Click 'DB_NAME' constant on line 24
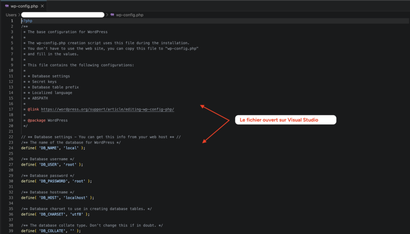Viewport: 410px width, 234px height. (48, 148)
